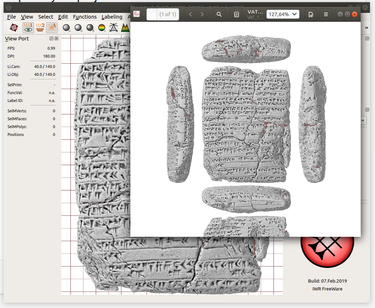Screen dimensions: 375x308
Task: Toggle the document viewer side pane icon
Action: pyautogui.click(x=136, y=14)
